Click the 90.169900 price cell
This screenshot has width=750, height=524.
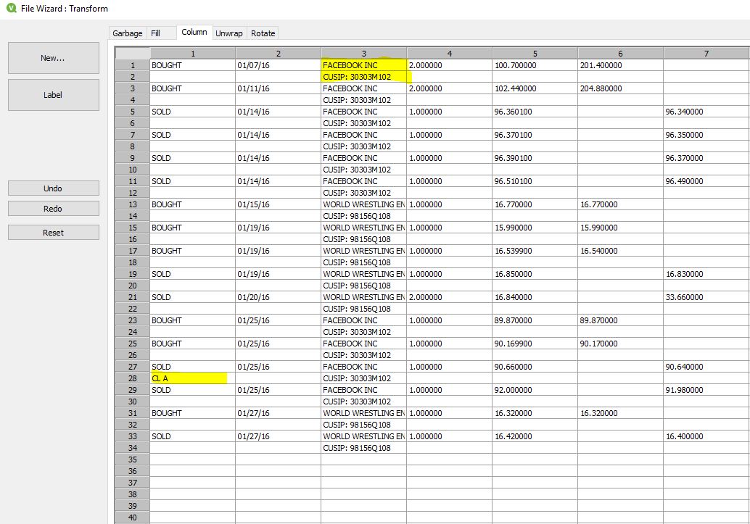tap(535, 344)
